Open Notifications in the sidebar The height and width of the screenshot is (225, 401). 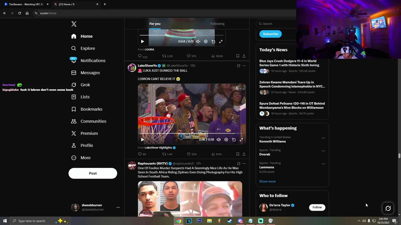(88, 61)
